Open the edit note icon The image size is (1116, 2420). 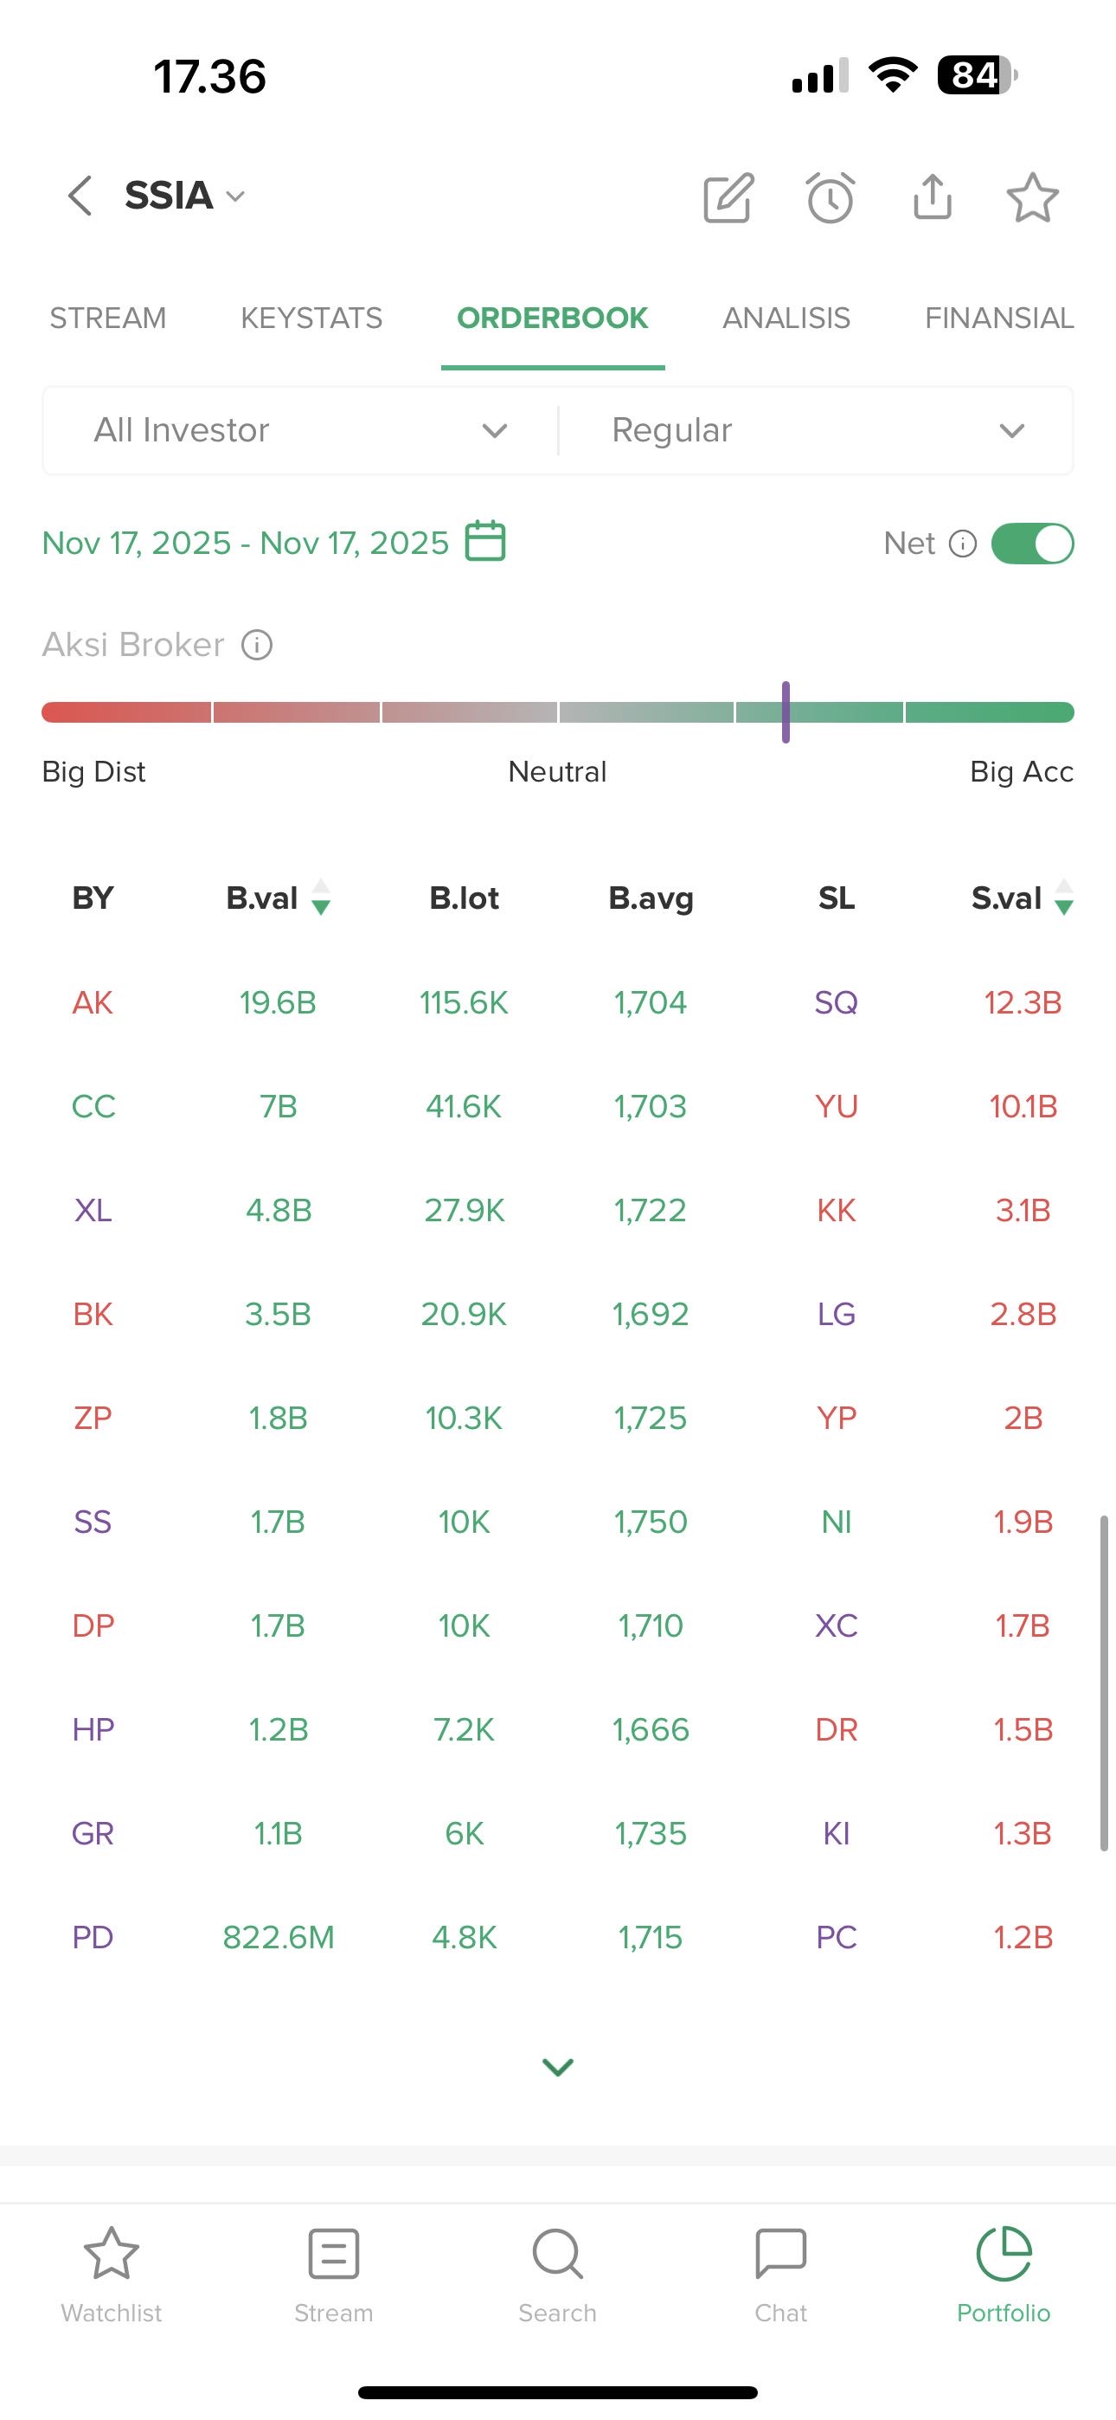(729, 197)
